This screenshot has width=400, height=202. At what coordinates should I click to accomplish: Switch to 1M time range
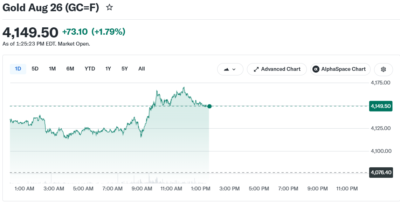[x=52, y=69]
